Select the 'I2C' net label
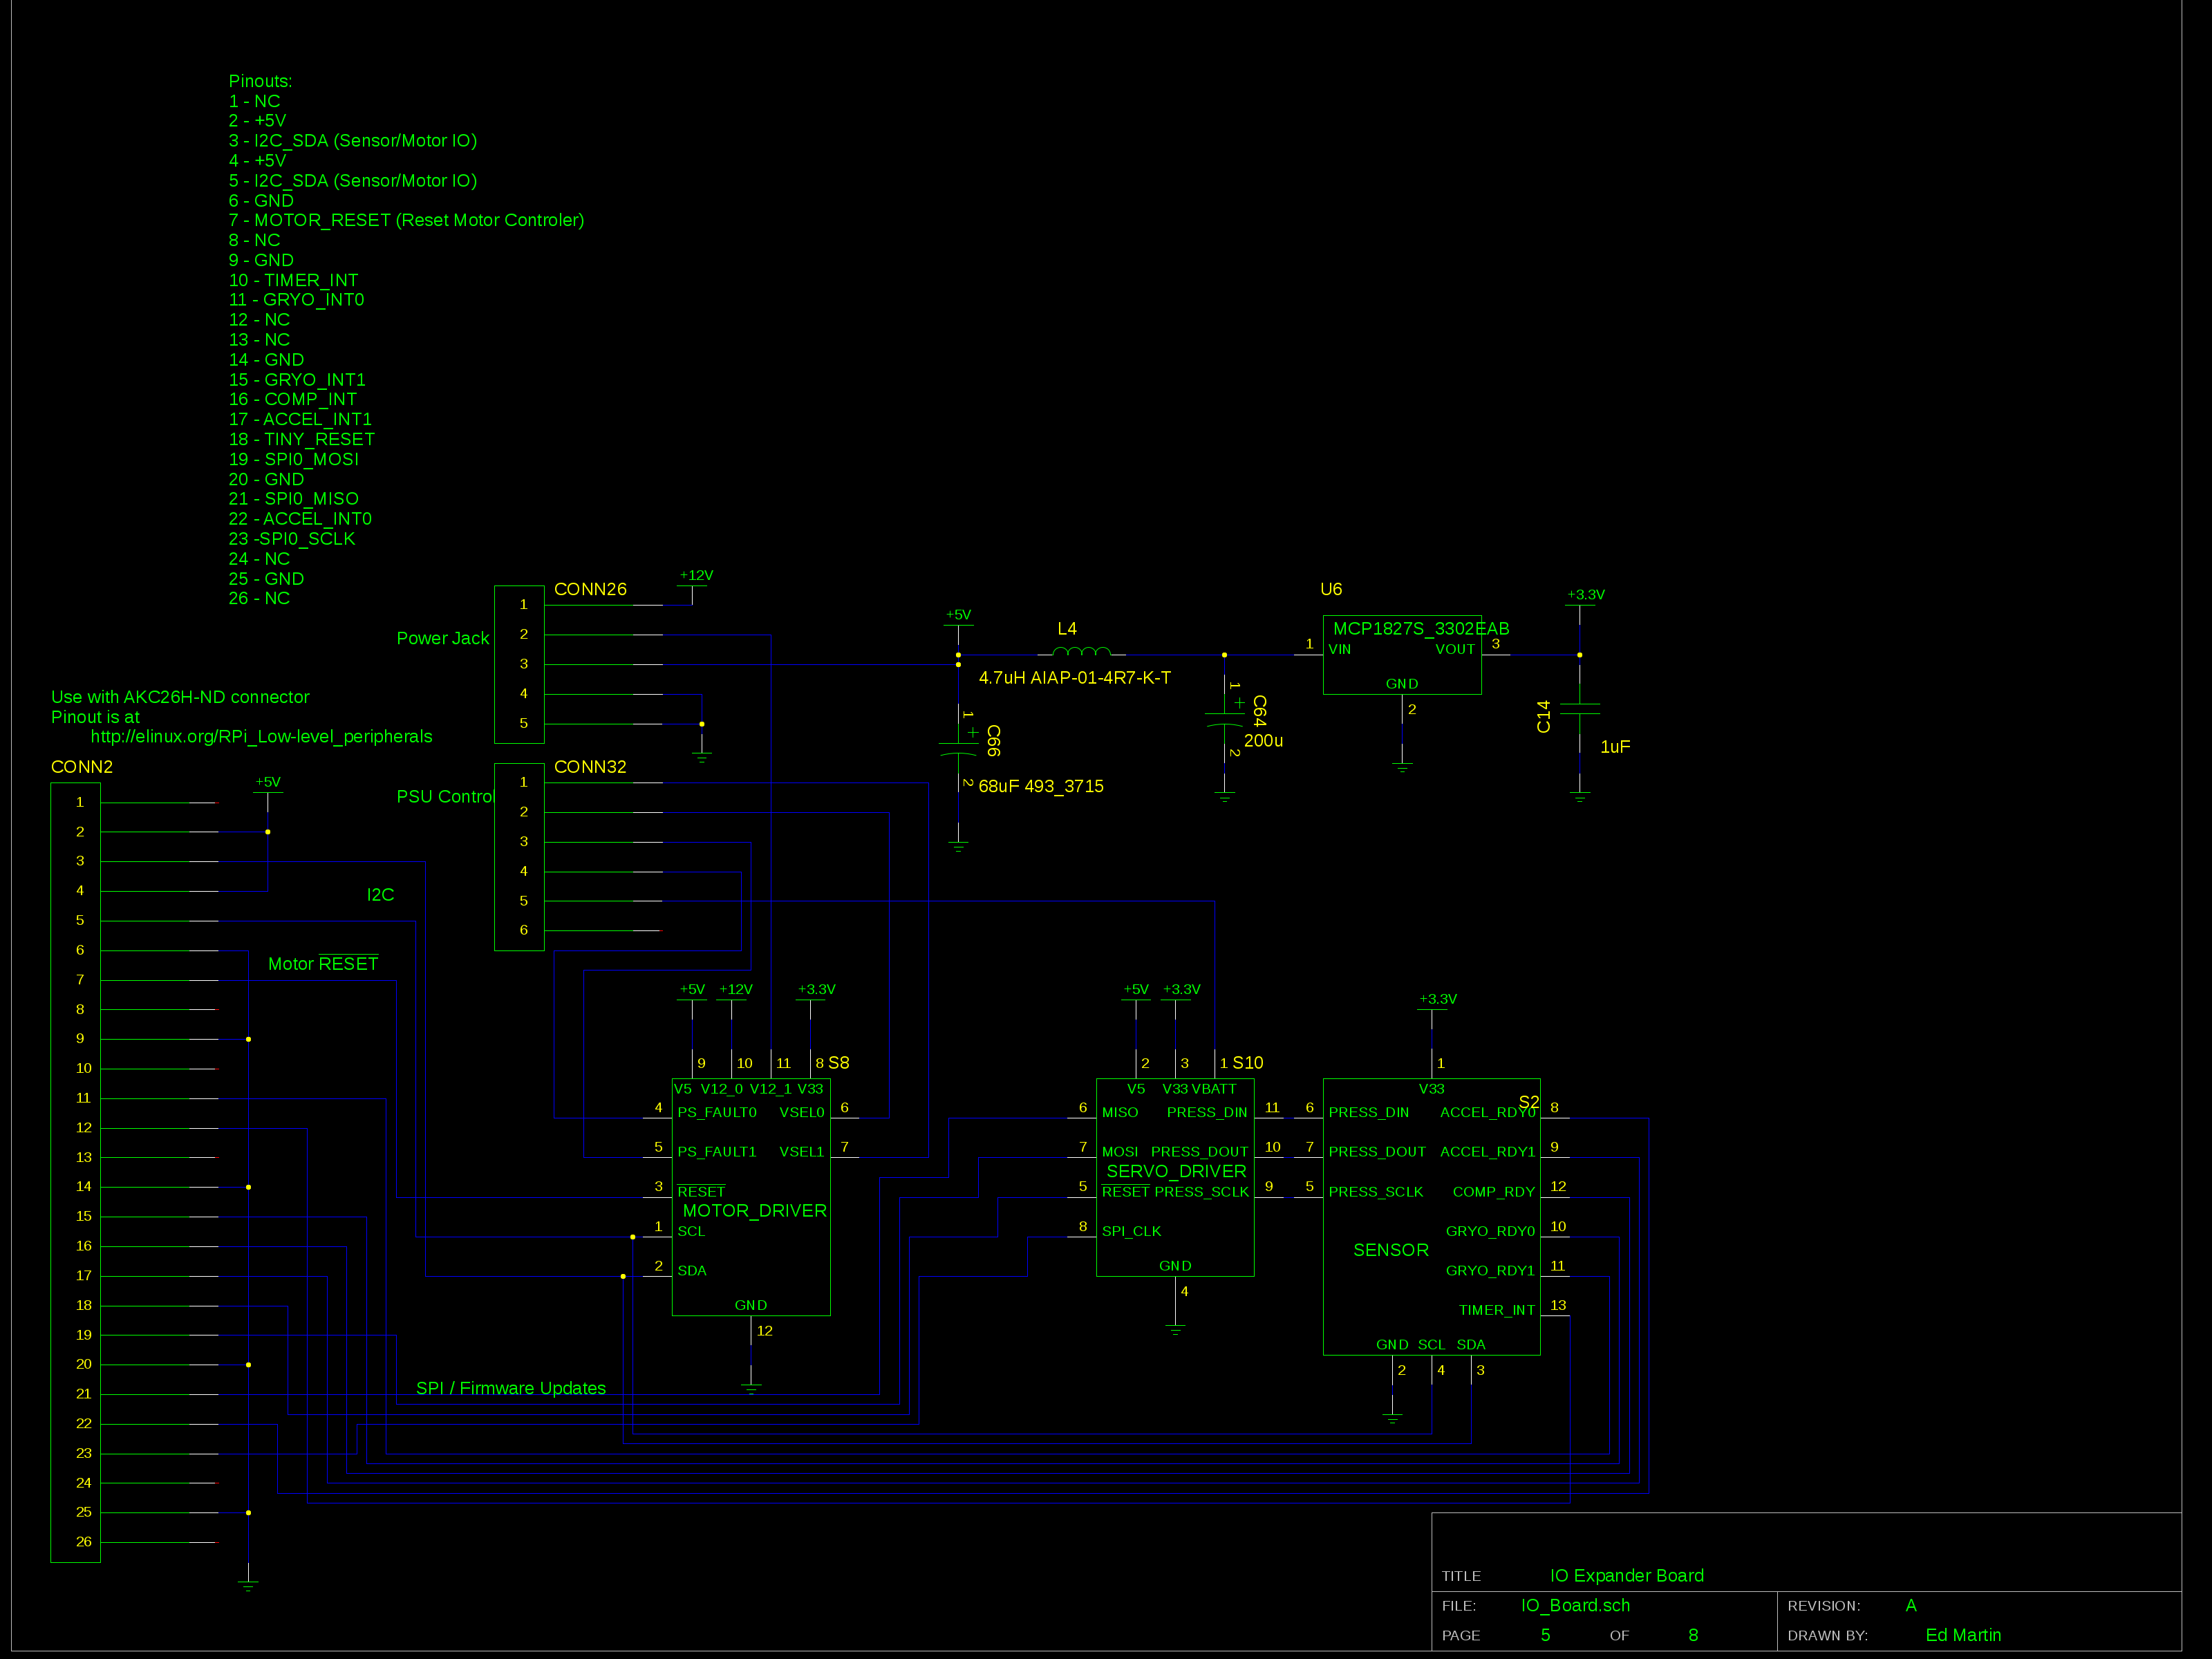 coord(380,895)
